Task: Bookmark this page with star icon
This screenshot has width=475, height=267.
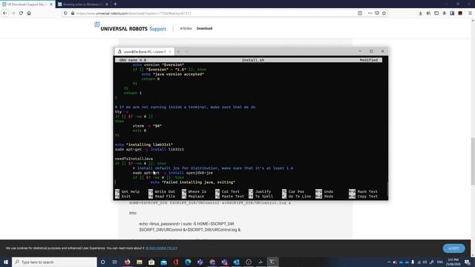Action: tap(384, 13)
